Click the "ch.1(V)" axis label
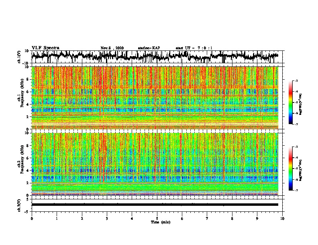Viewport: 318px width, 245px height. pos(19,57)
